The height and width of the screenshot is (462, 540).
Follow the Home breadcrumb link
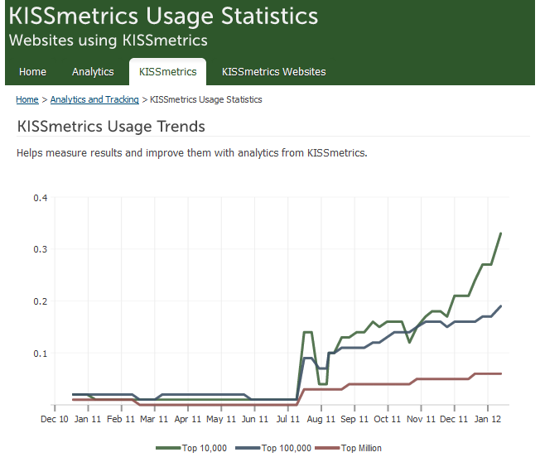[x=27, y=99]
